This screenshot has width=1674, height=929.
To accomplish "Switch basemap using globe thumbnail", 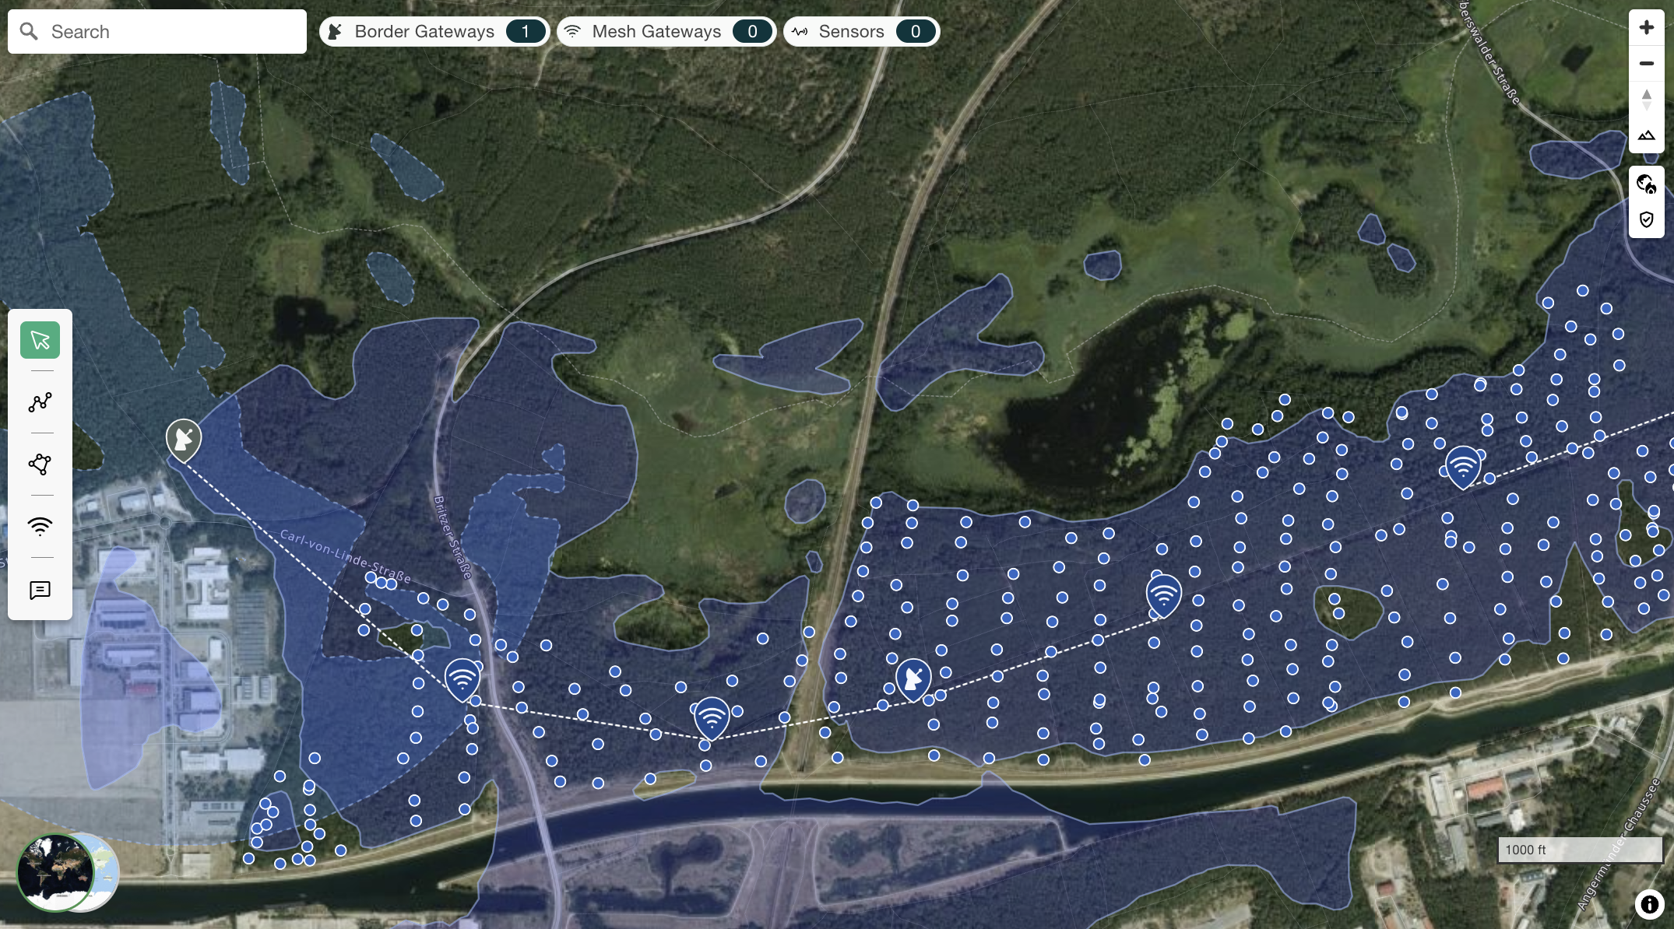I will (x=56, y=872).
